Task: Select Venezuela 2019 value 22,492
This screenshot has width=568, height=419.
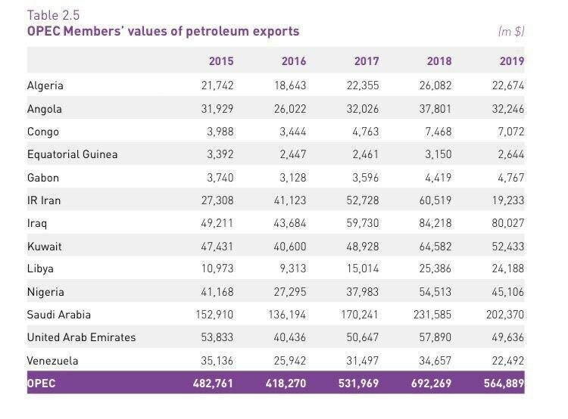Action: tap(508, 361)
